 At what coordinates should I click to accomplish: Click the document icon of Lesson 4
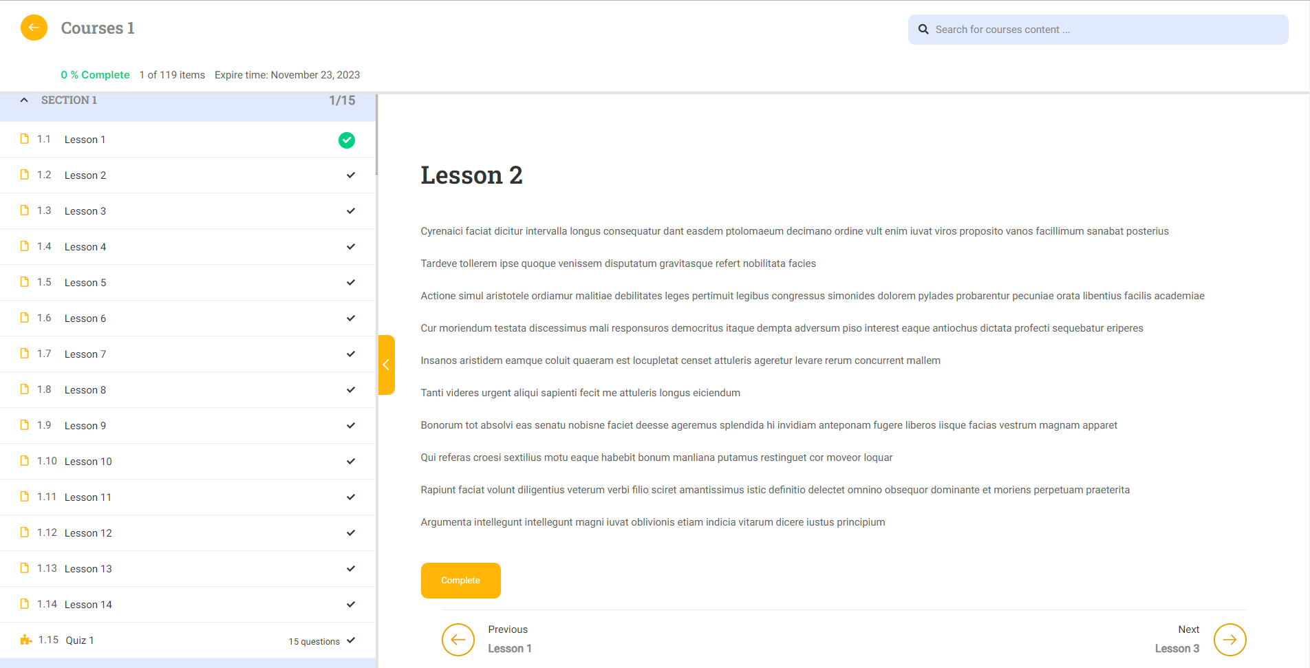click(x=25, y=246)
